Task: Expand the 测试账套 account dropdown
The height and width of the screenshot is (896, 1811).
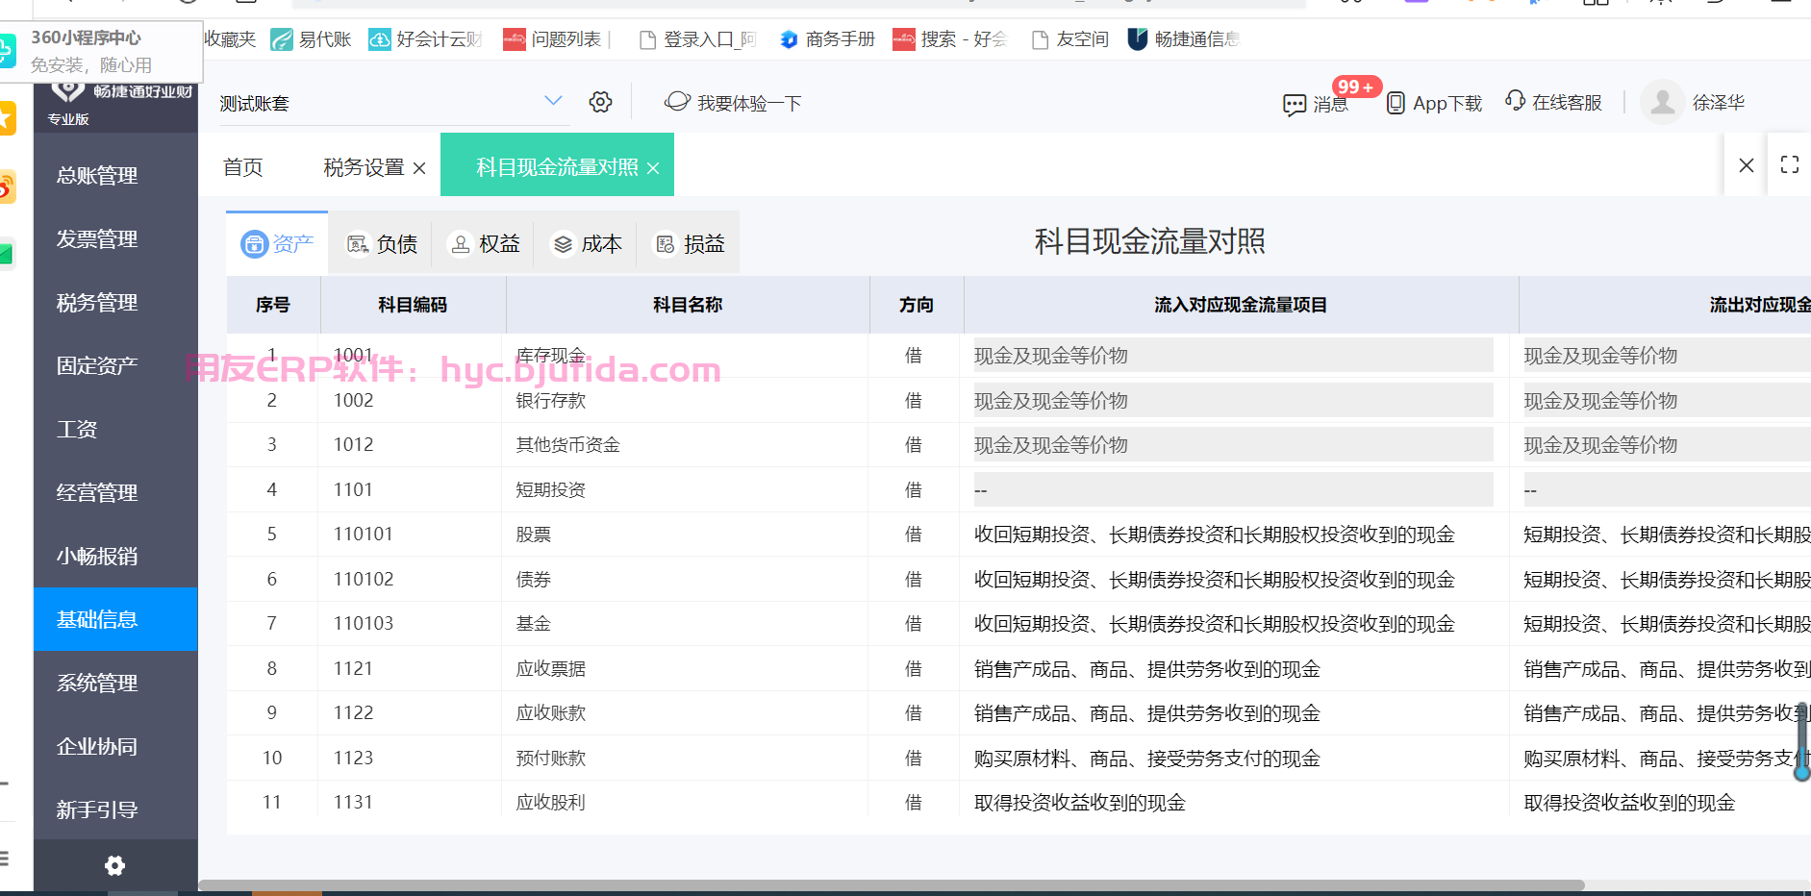Action: point(553,101)
